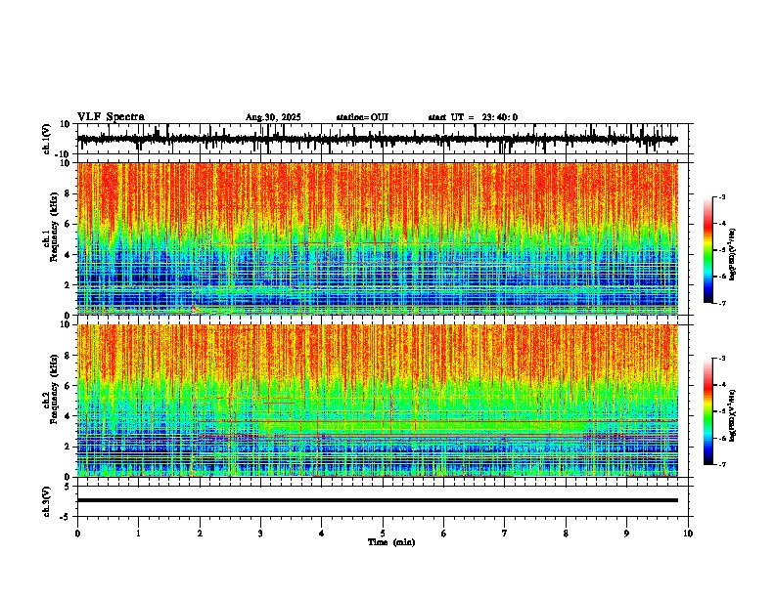Click the 2 minute tick on time axis
This screenshot has width=775, height=598.
coord(200,534)
